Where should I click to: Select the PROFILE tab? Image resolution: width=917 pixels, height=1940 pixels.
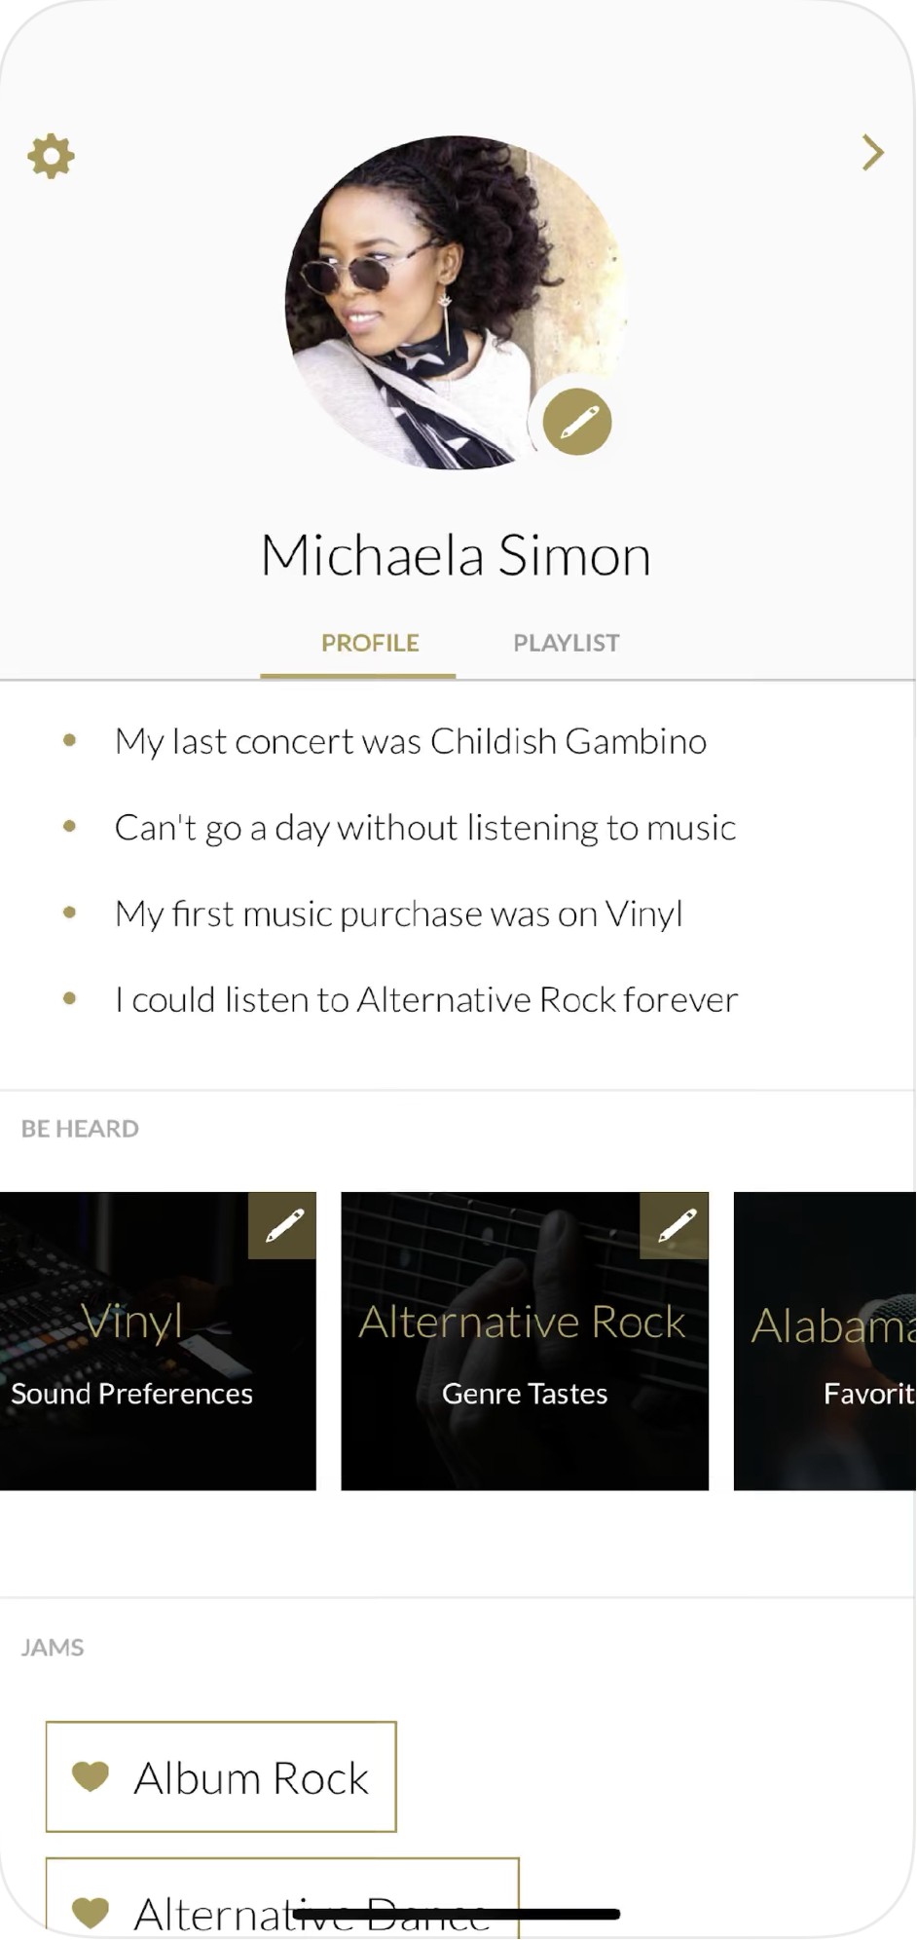point(370,643)
